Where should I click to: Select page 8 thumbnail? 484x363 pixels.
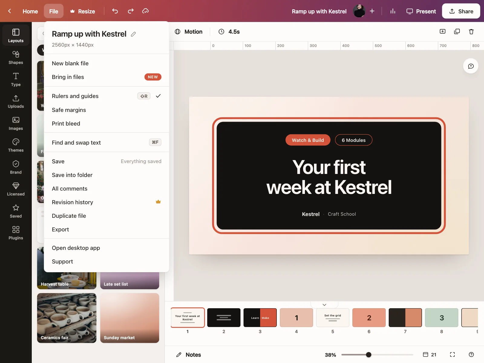click(x=442, y=318)
